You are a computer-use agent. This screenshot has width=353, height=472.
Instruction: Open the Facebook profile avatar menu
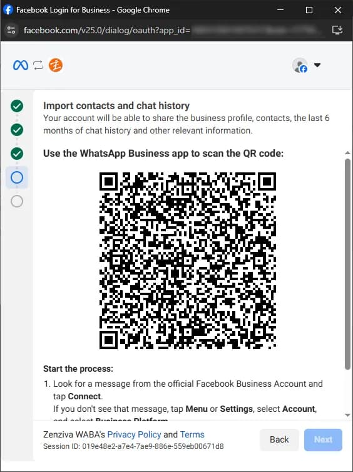point(300,65)
